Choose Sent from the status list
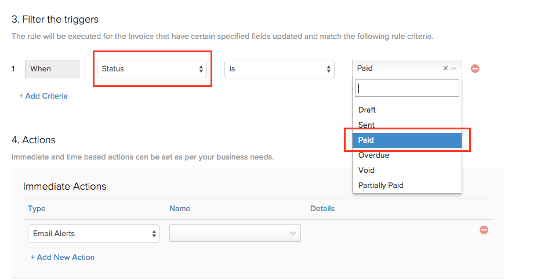Image resolution: width=555 pixels, height=279 pixels. click(x=367, y=125)
